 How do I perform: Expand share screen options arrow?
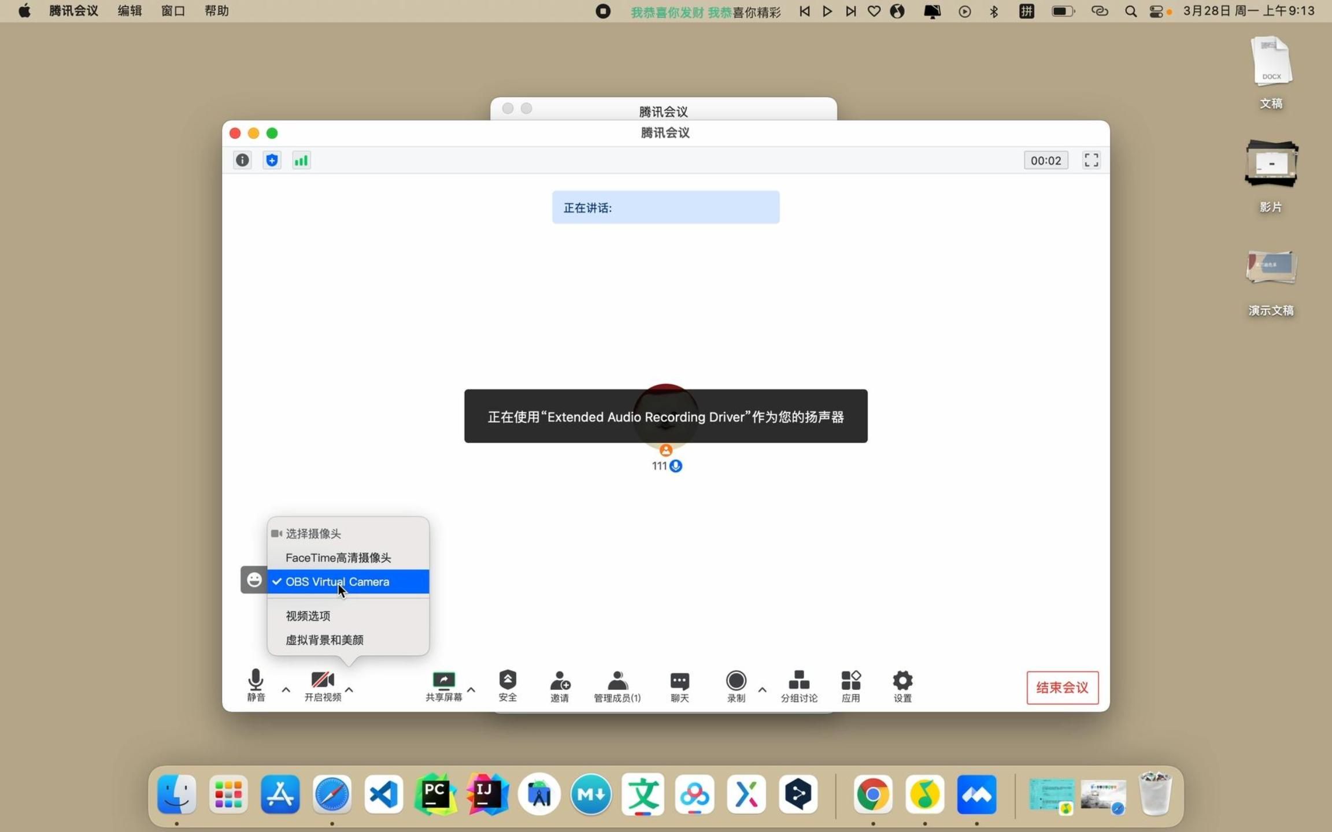pyautogui.click(x=471, y=689)
